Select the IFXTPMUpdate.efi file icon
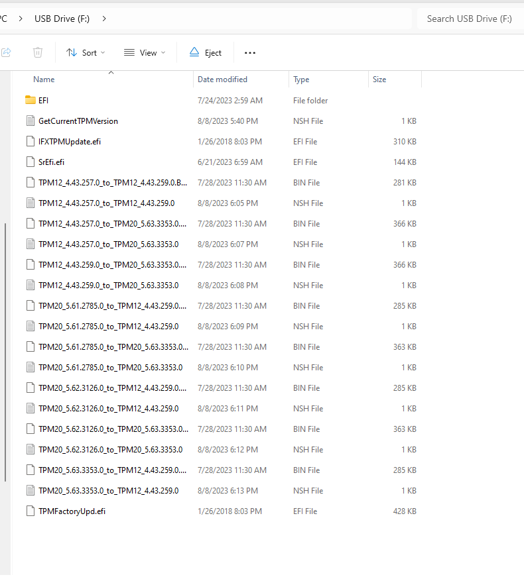This screenshot has width=524, height=577. (31, 141)
